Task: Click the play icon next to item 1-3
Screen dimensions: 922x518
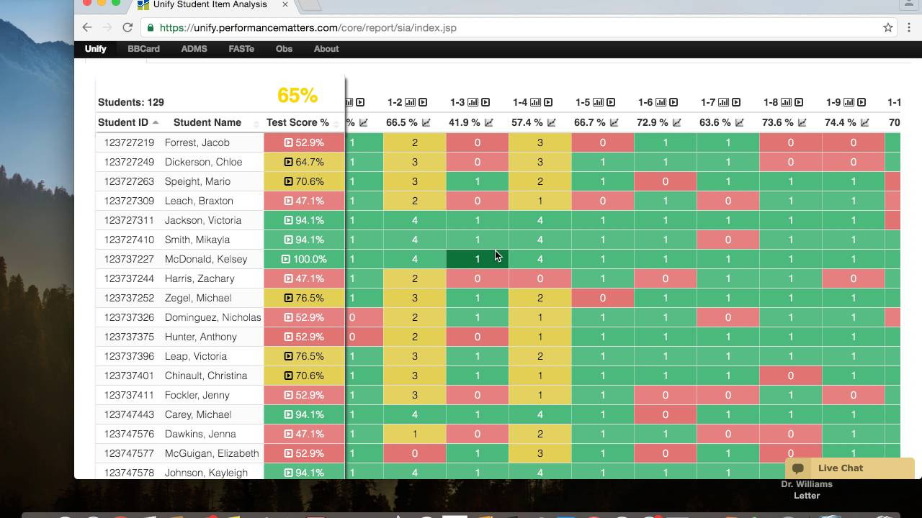Action: click(485, 102)
